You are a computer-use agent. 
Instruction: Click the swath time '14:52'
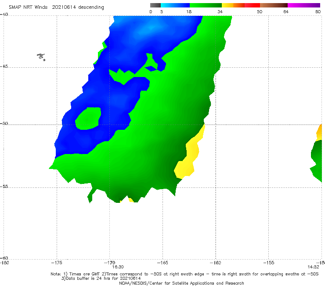coord(313,267)
